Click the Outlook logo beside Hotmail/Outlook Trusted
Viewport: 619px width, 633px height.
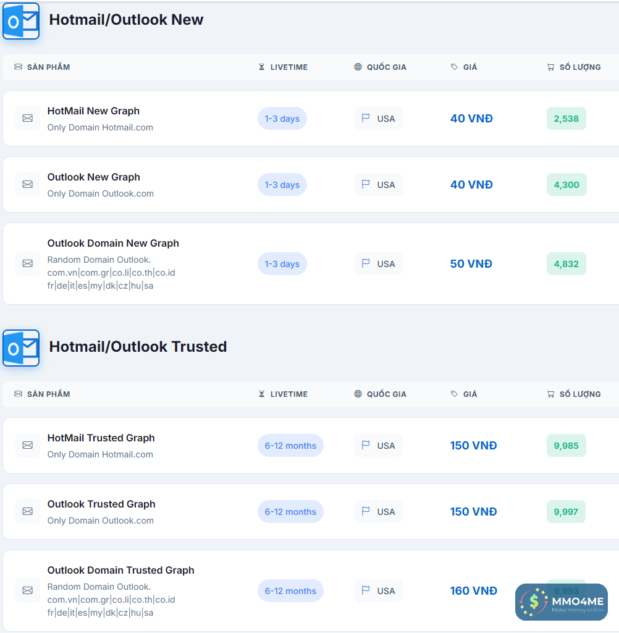[x=21, y=348]
